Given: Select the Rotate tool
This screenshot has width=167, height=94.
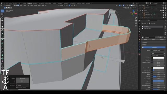Looking at the screenshot, I should pos(2,20).
